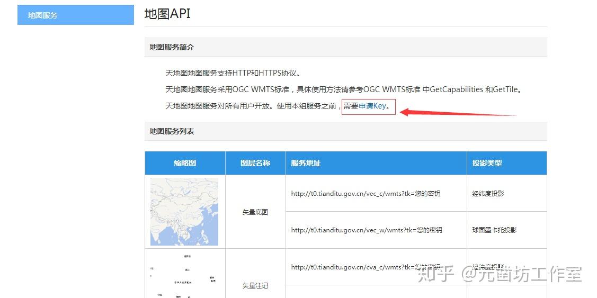Click the 球面墨卡托投影 cell

507,230
